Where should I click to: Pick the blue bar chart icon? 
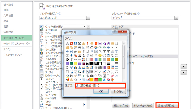[76, 68]
